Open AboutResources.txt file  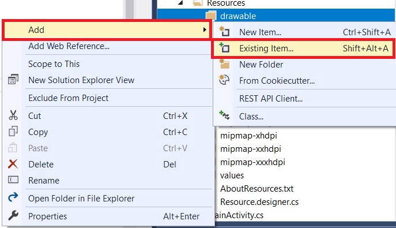pyautogui.click(x=257, y=189)
